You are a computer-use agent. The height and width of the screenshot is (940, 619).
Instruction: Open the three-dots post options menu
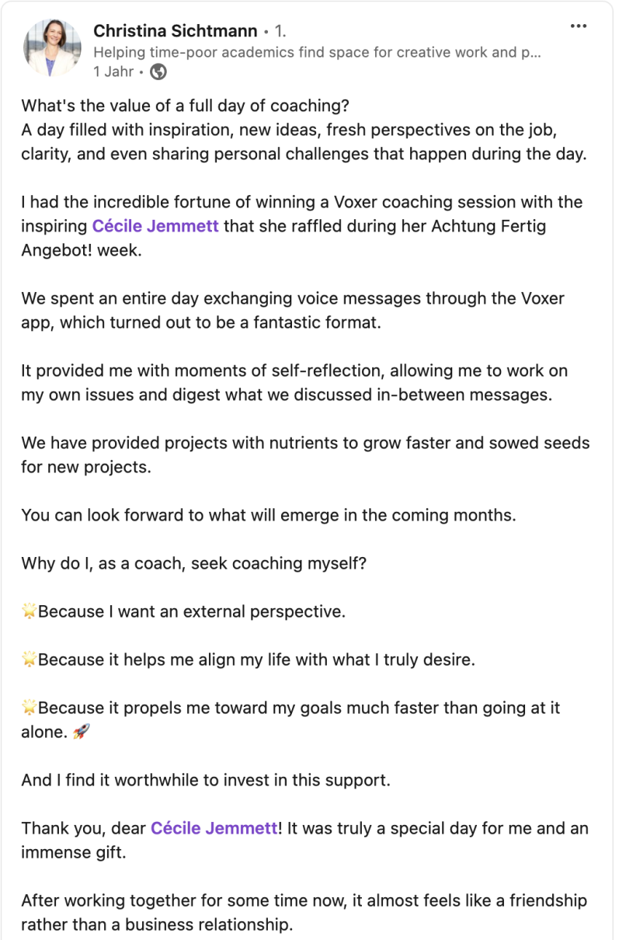point(578,26)
